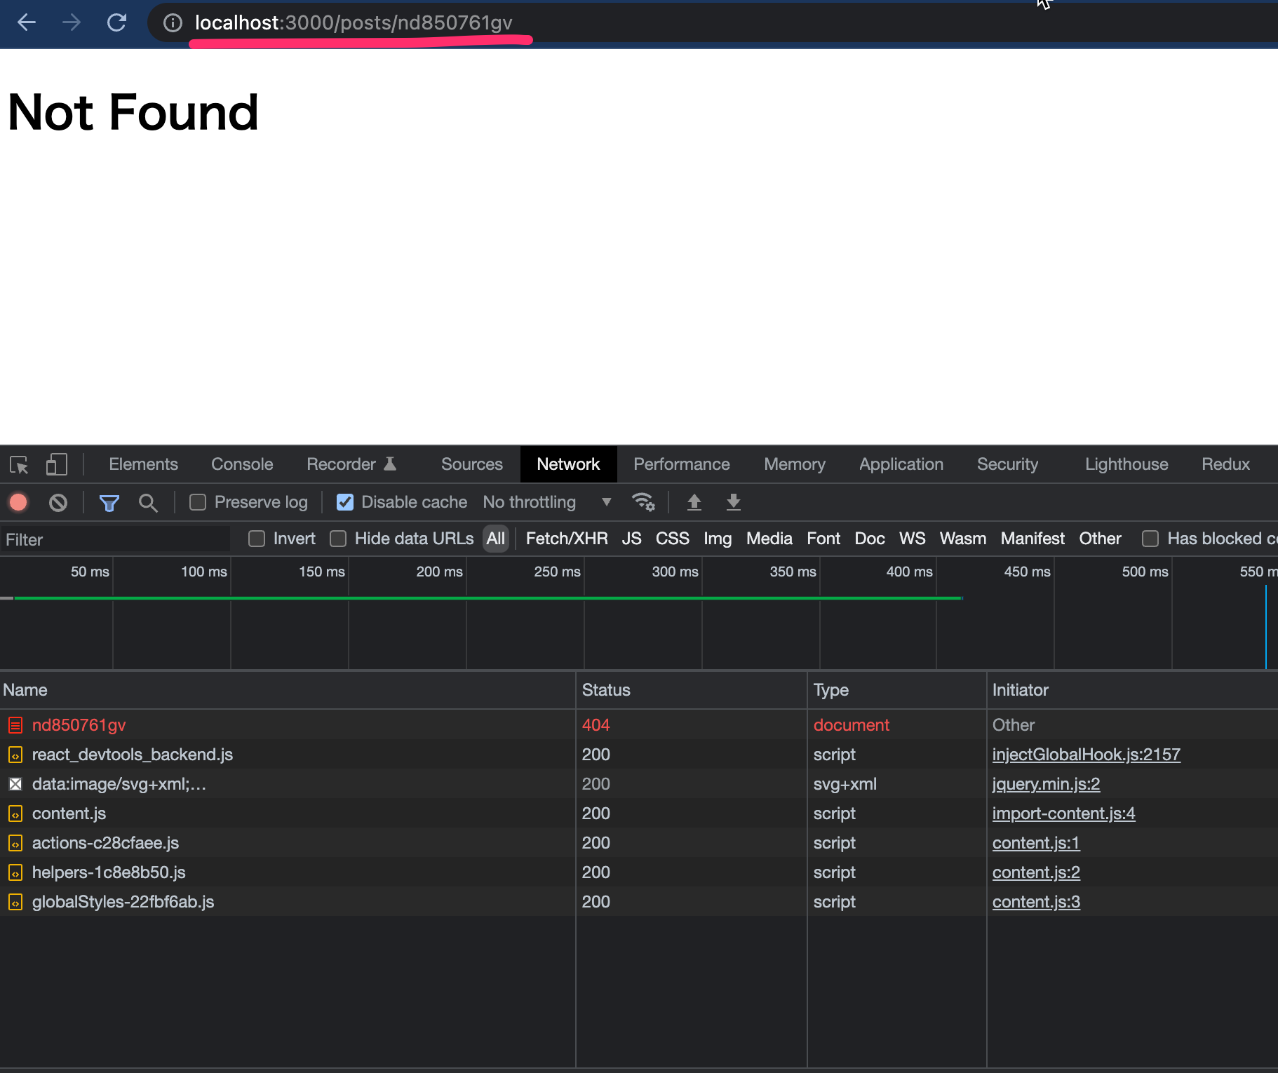Open the Redux devtools tab

[x=1225, y=464]
